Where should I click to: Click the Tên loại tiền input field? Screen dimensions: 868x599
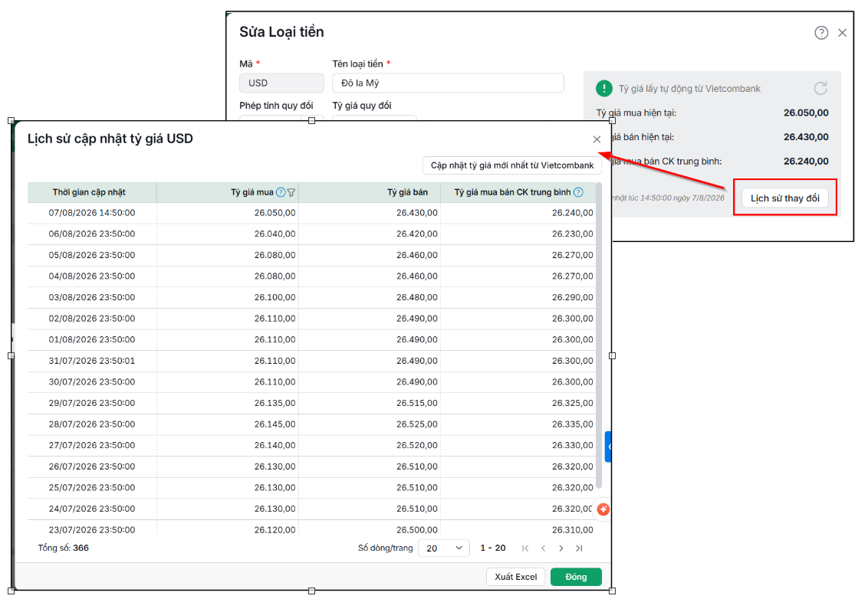click(448, 83)
